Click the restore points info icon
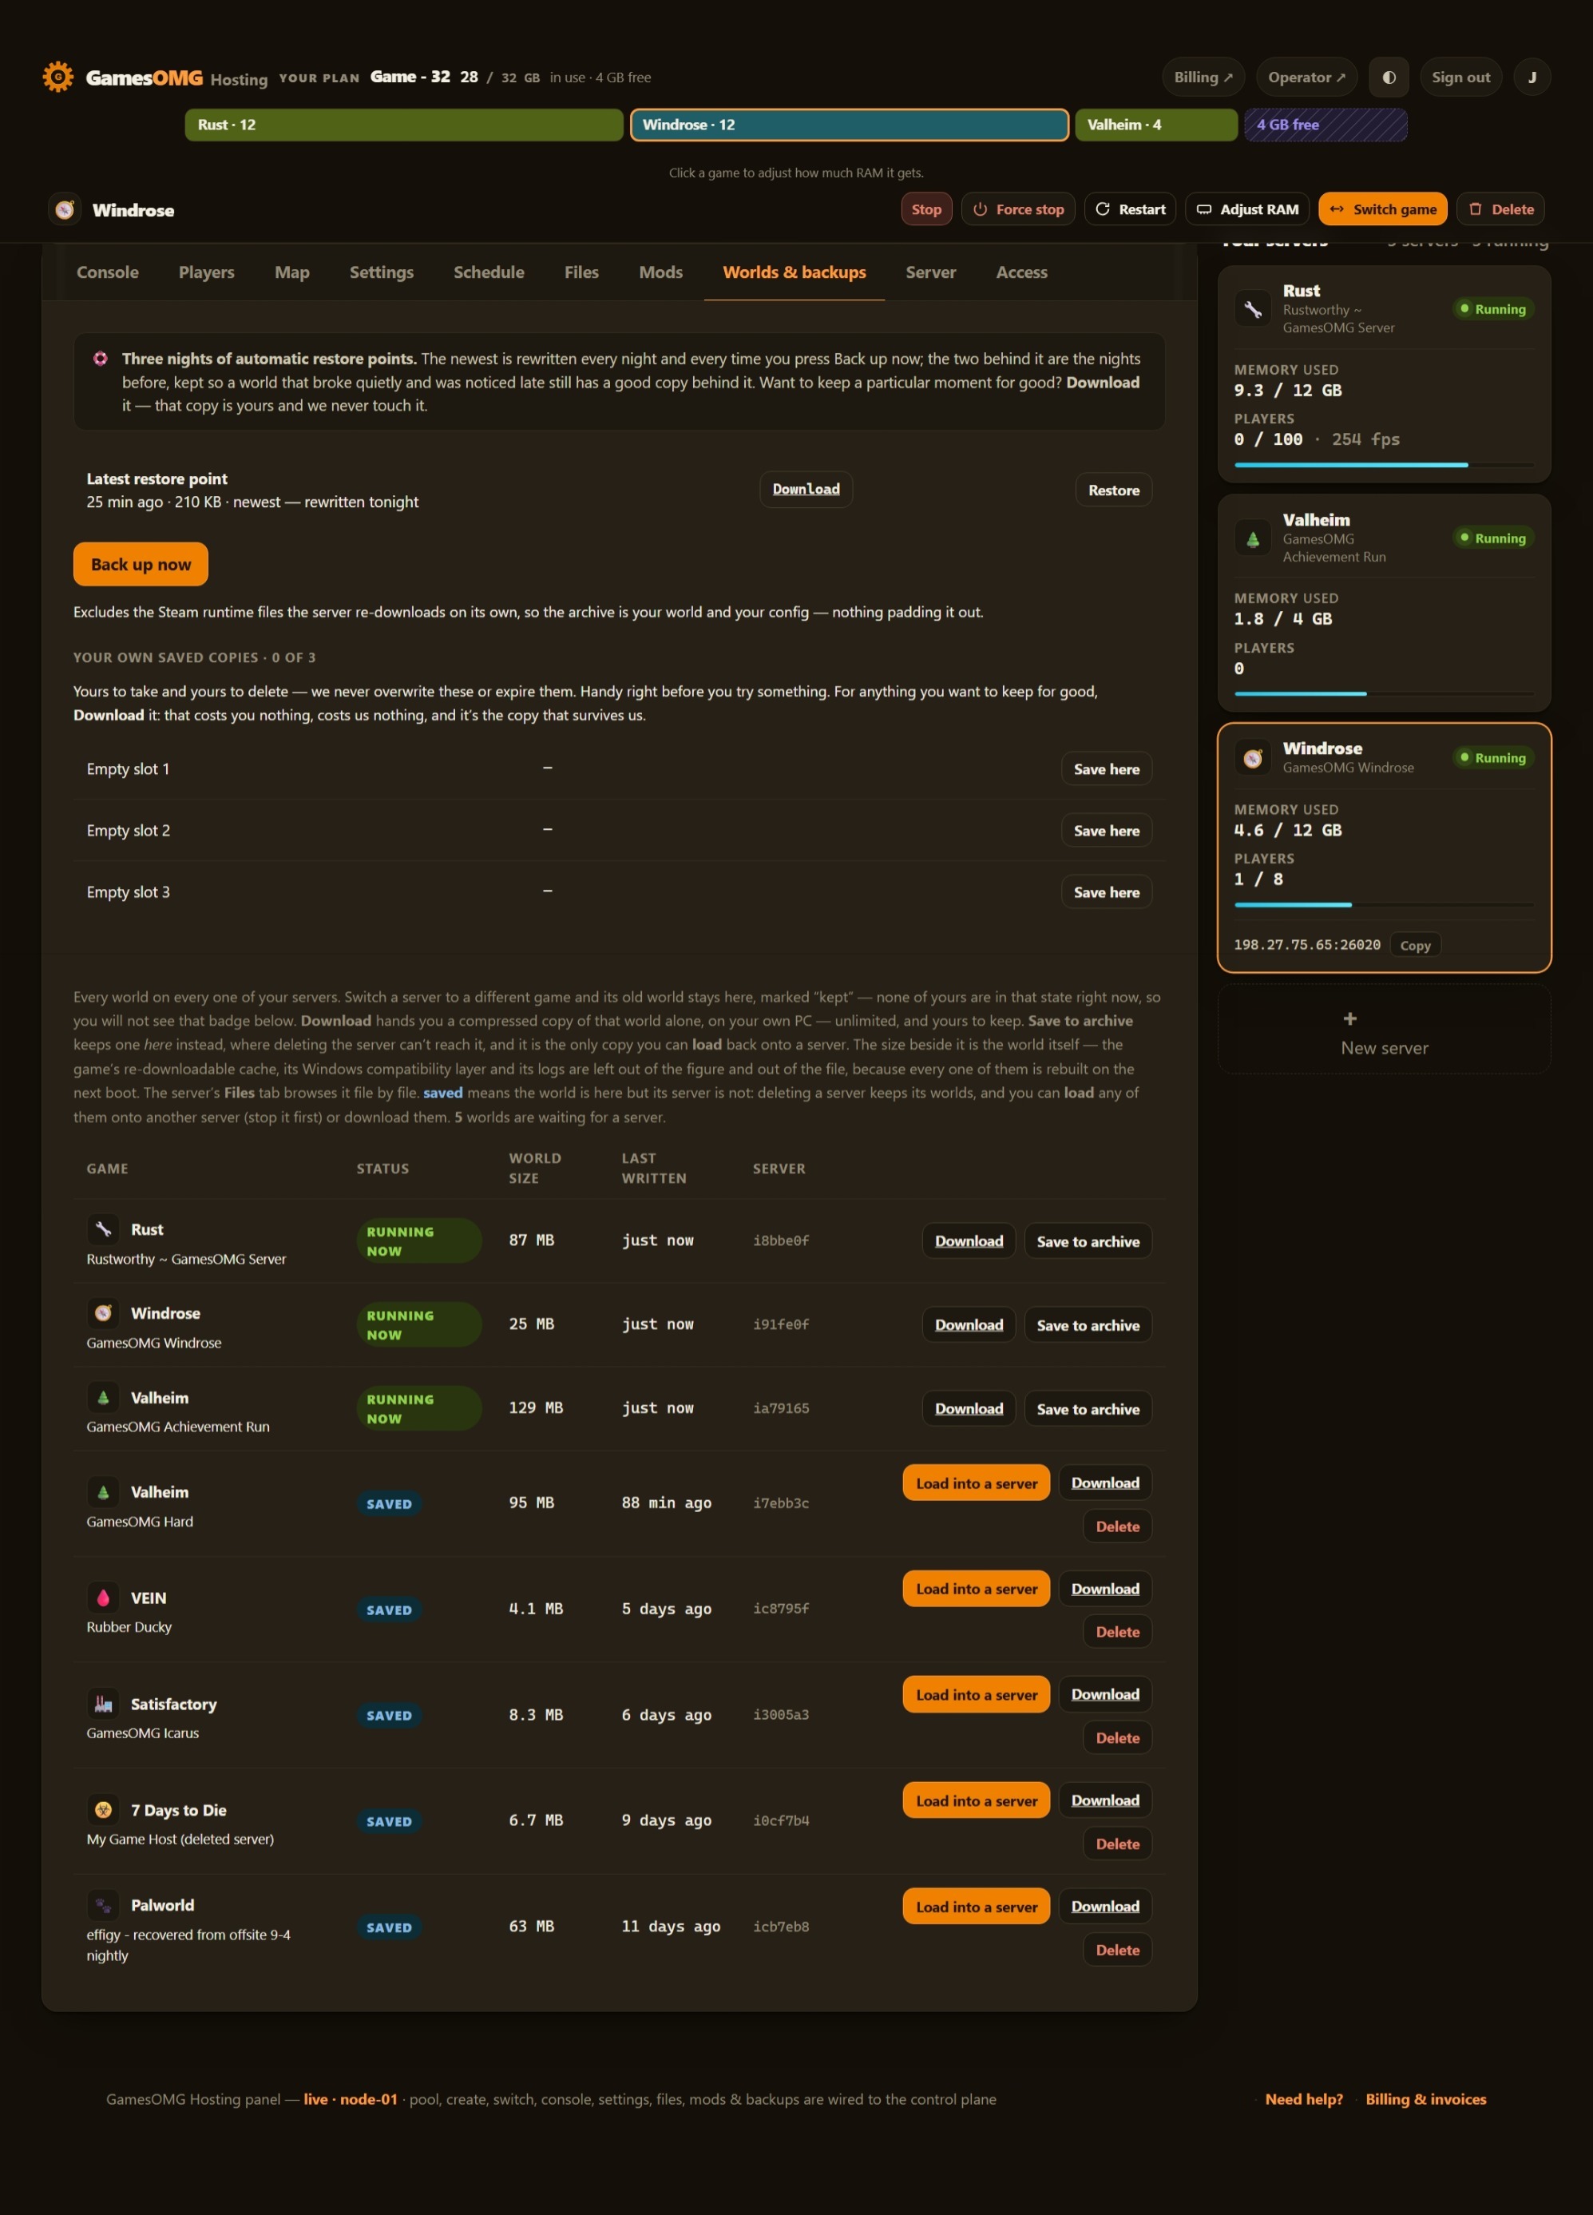This screenshot has height=2215, width=1593. tap(101, 359)
